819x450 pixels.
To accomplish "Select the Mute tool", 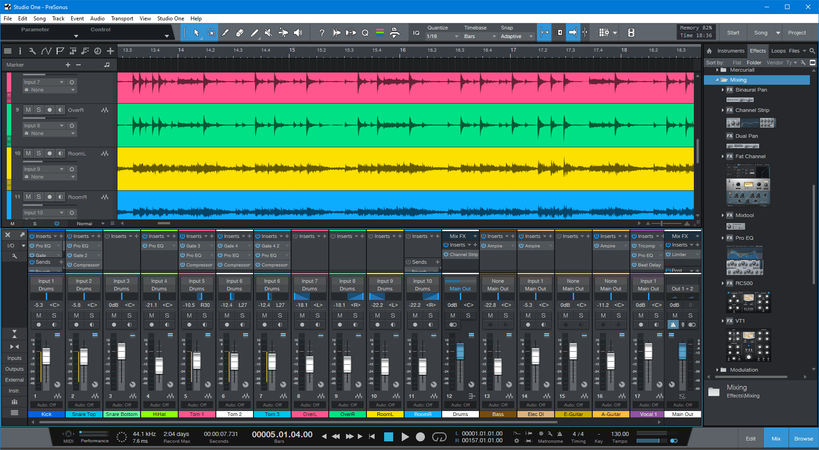I will tap(268, 33).
